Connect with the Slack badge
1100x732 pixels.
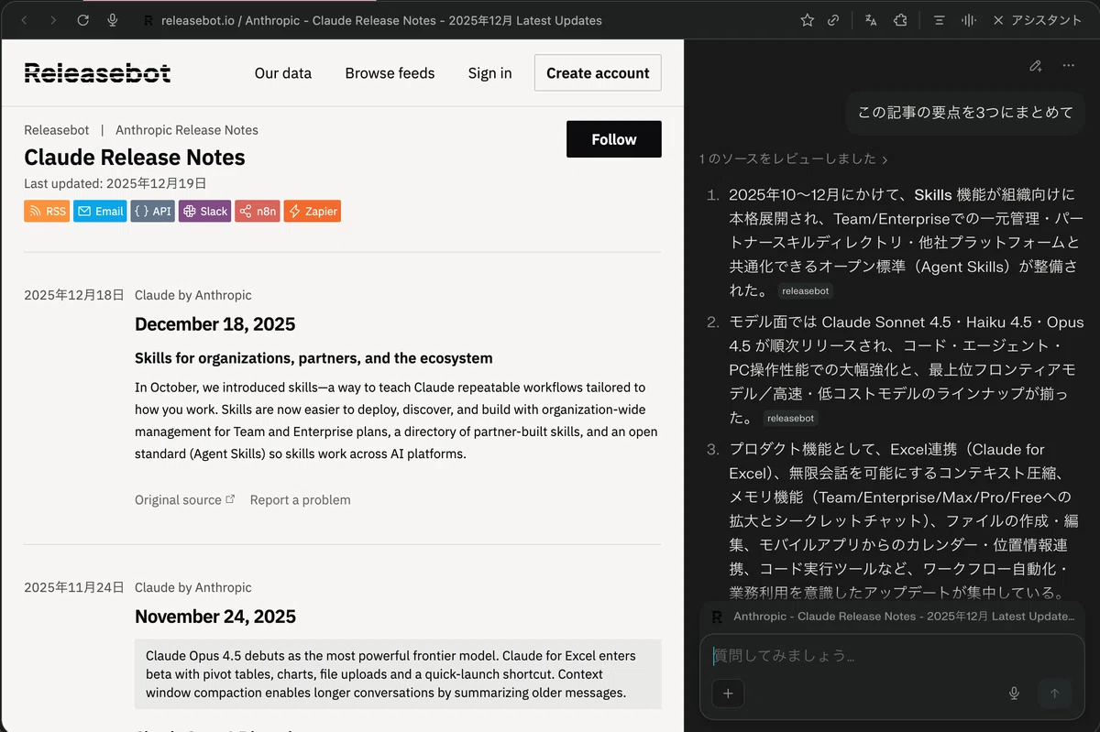(204, 211)
